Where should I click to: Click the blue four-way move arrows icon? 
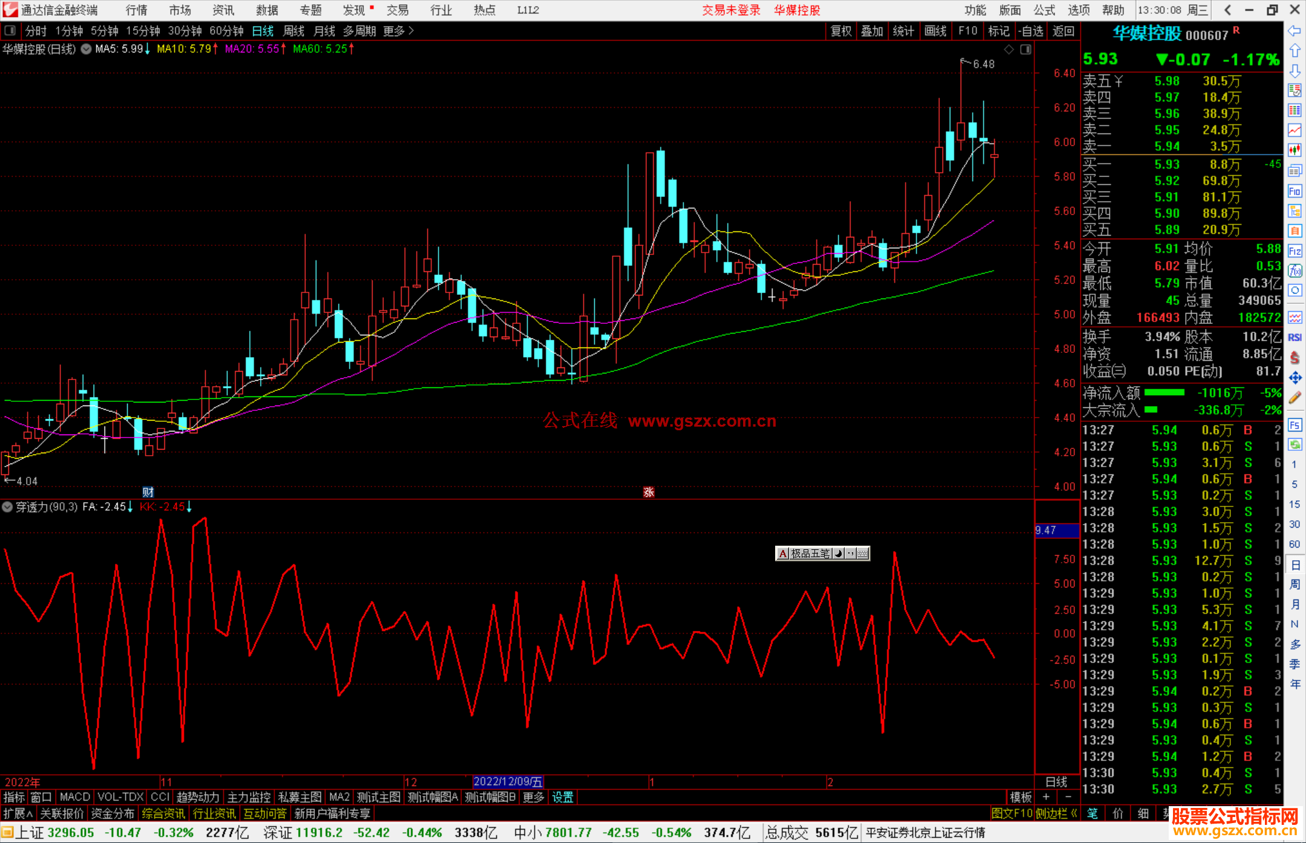pos(1295,378)
